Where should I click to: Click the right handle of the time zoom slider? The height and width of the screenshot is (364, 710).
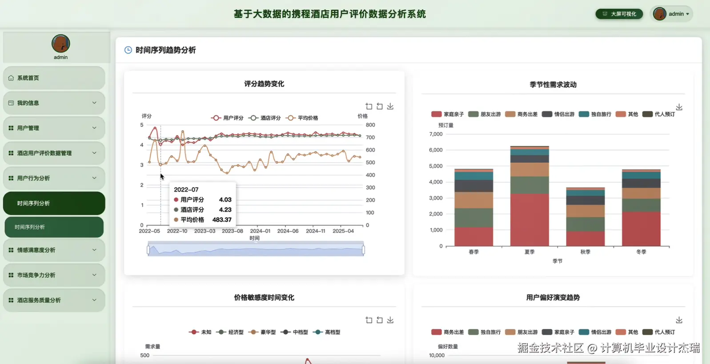click(363, 250)
